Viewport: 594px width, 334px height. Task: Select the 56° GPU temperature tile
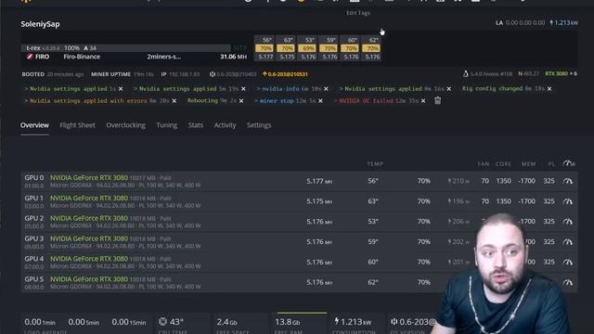265,48
